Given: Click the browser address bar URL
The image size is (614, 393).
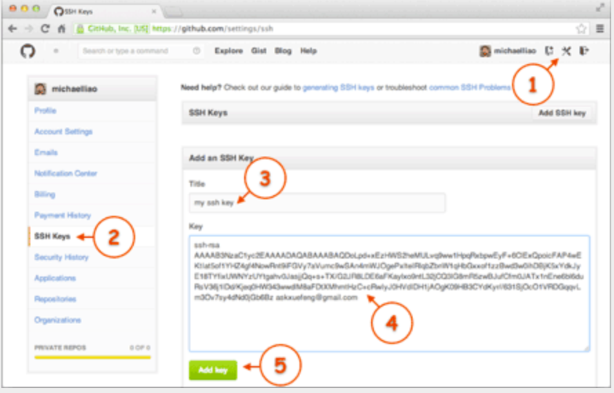Looking at the screenshot, I should (x=213, y=28).
